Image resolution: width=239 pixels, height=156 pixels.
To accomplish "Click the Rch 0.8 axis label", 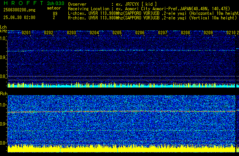I will click(x=3, y=143).
